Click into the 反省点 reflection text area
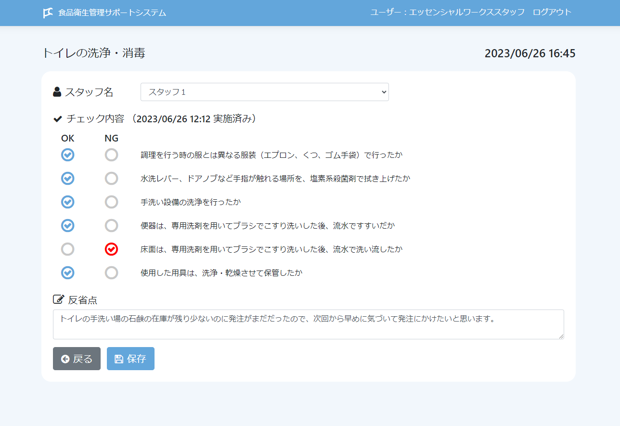The height and width of the screenshot is (426, 620). coord(309,324)
